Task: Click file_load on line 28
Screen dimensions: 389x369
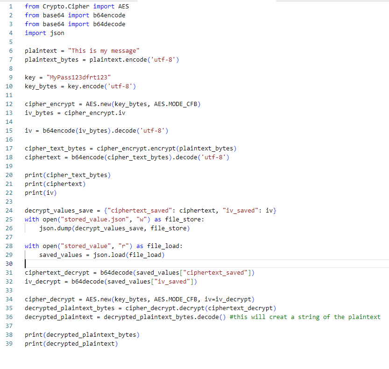Action: 163,246
